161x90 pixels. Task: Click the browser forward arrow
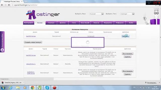[6, 5]
